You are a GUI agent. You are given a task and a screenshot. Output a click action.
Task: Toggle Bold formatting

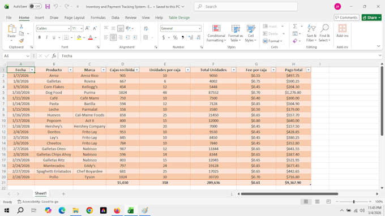click(39, 37)
